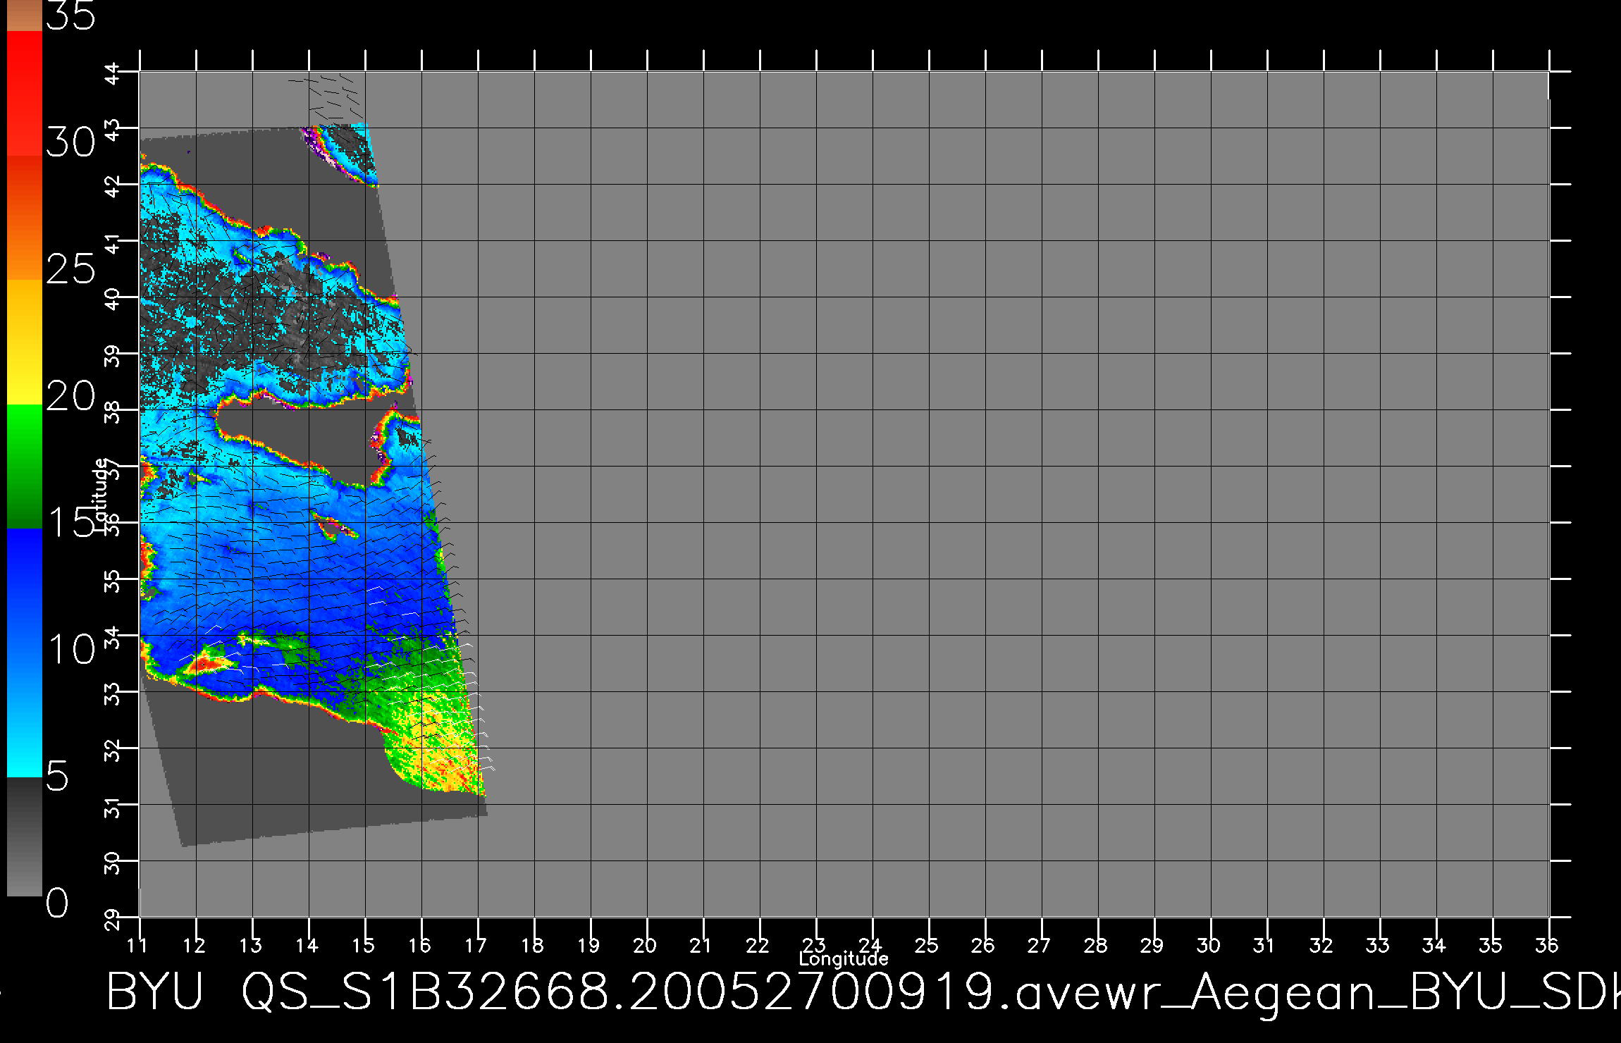Click longitude tick label 14
The width and height of the screenshot is (1621, 1043).
(307, 945)
